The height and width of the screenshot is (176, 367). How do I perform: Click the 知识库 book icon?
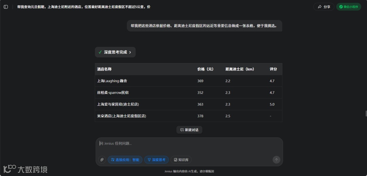(x=176, y=160)
